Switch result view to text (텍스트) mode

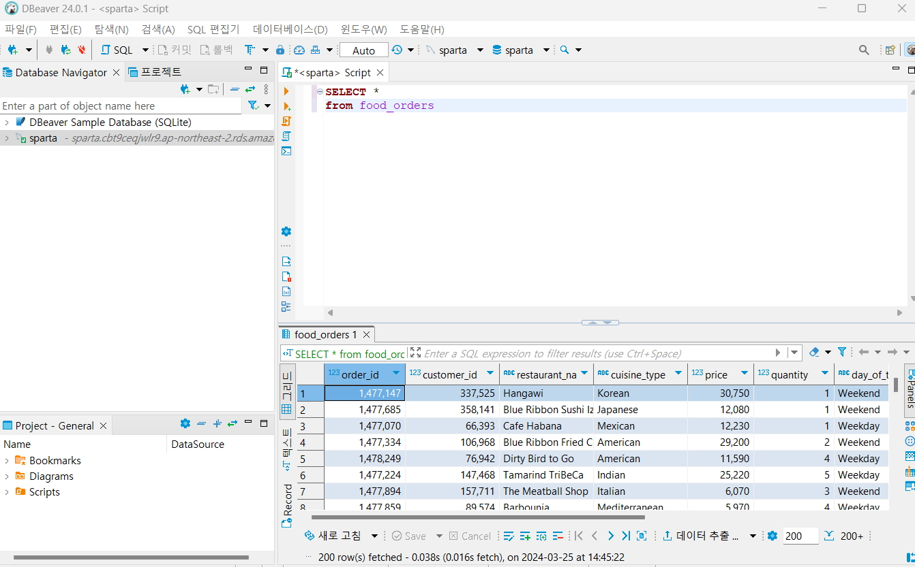click(287, 449)
